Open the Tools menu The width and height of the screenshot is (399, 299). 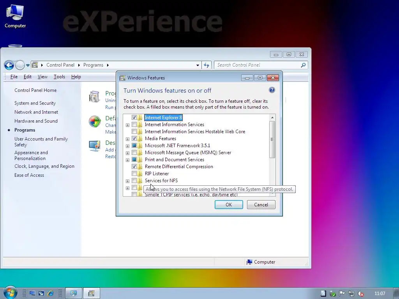pyautogui.click(x=59, y=77)
